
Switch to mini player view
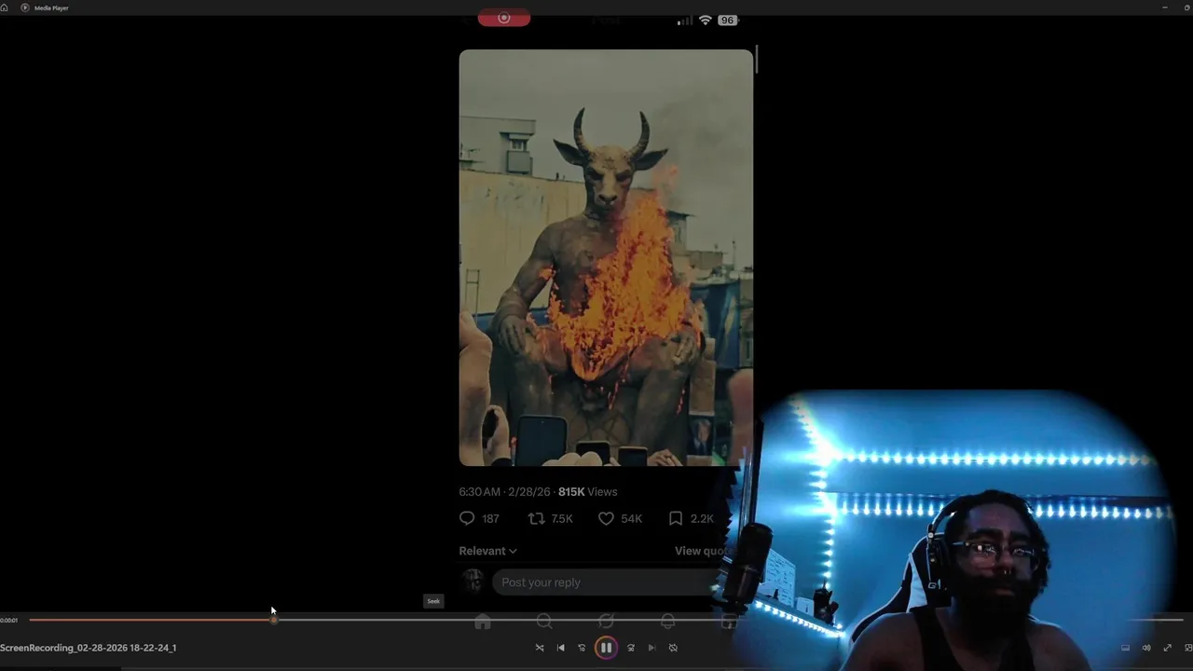coord(1188,648)
